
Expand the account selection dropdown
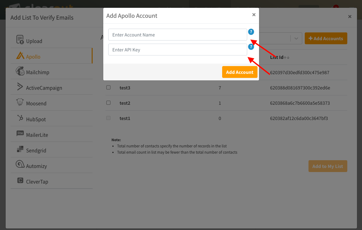296,38
